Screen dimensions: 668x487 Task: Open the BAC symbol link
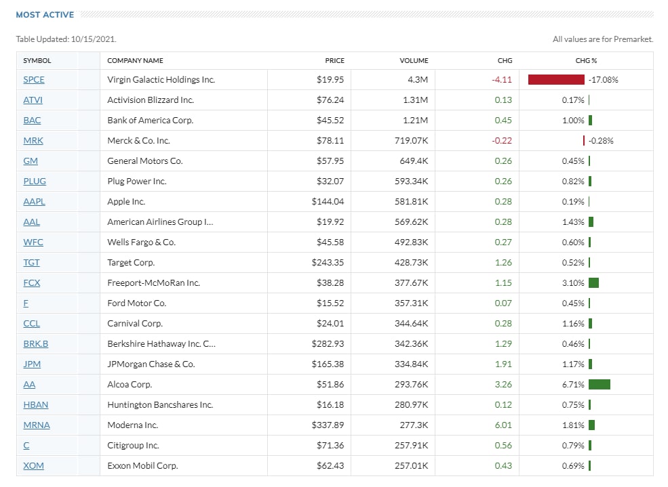(32, 121)
